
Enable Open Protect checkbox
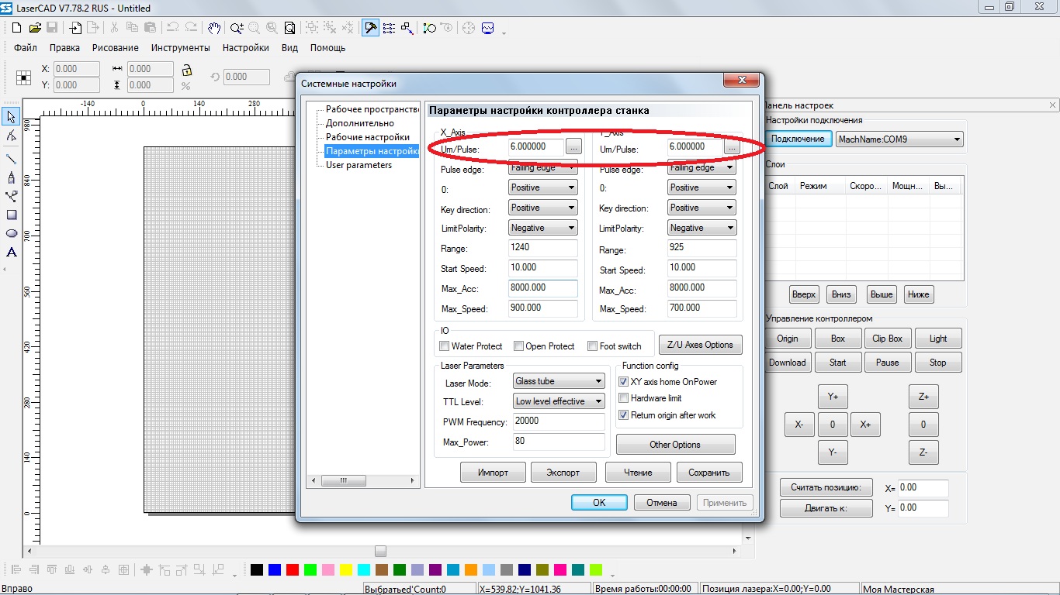point(519,346)
